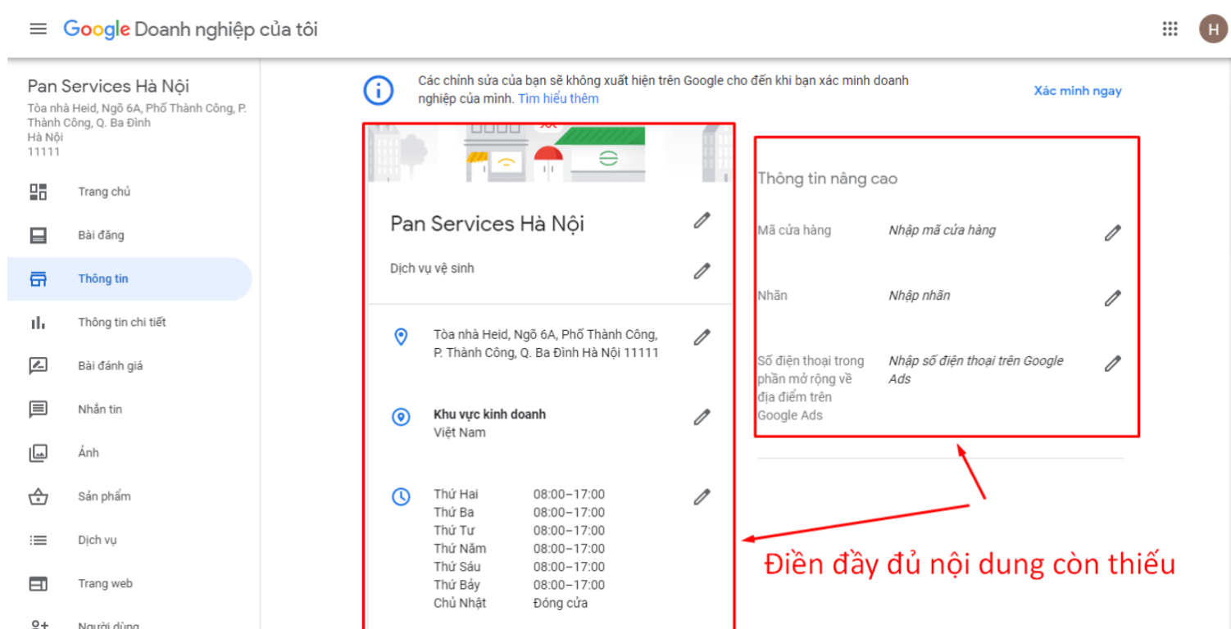Click Chủ Nhật Đóng cửa row

coord(511,604)
